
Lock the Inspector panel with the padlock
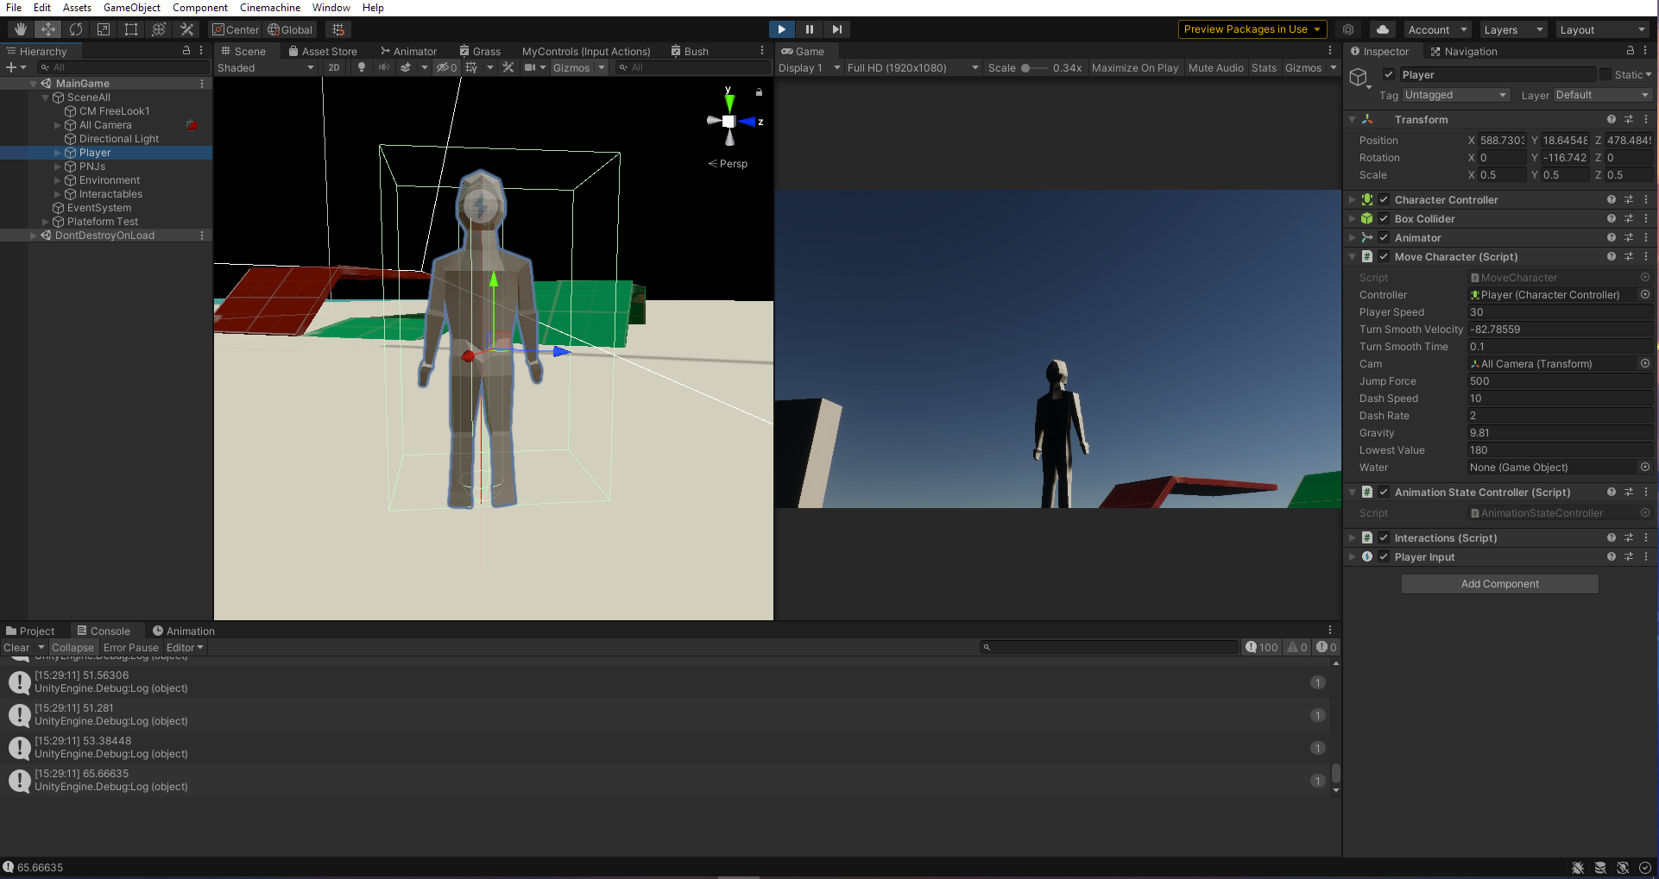(x=1631, y=51)
